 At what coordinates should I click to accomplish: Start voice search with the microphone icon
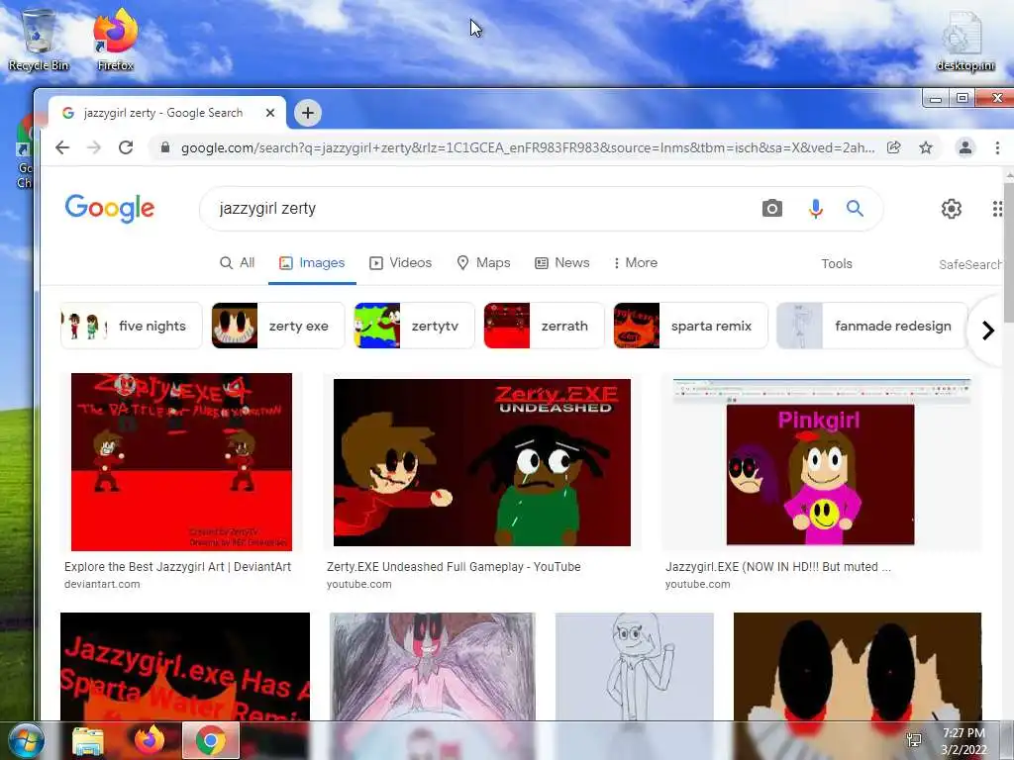click(816, 208)
